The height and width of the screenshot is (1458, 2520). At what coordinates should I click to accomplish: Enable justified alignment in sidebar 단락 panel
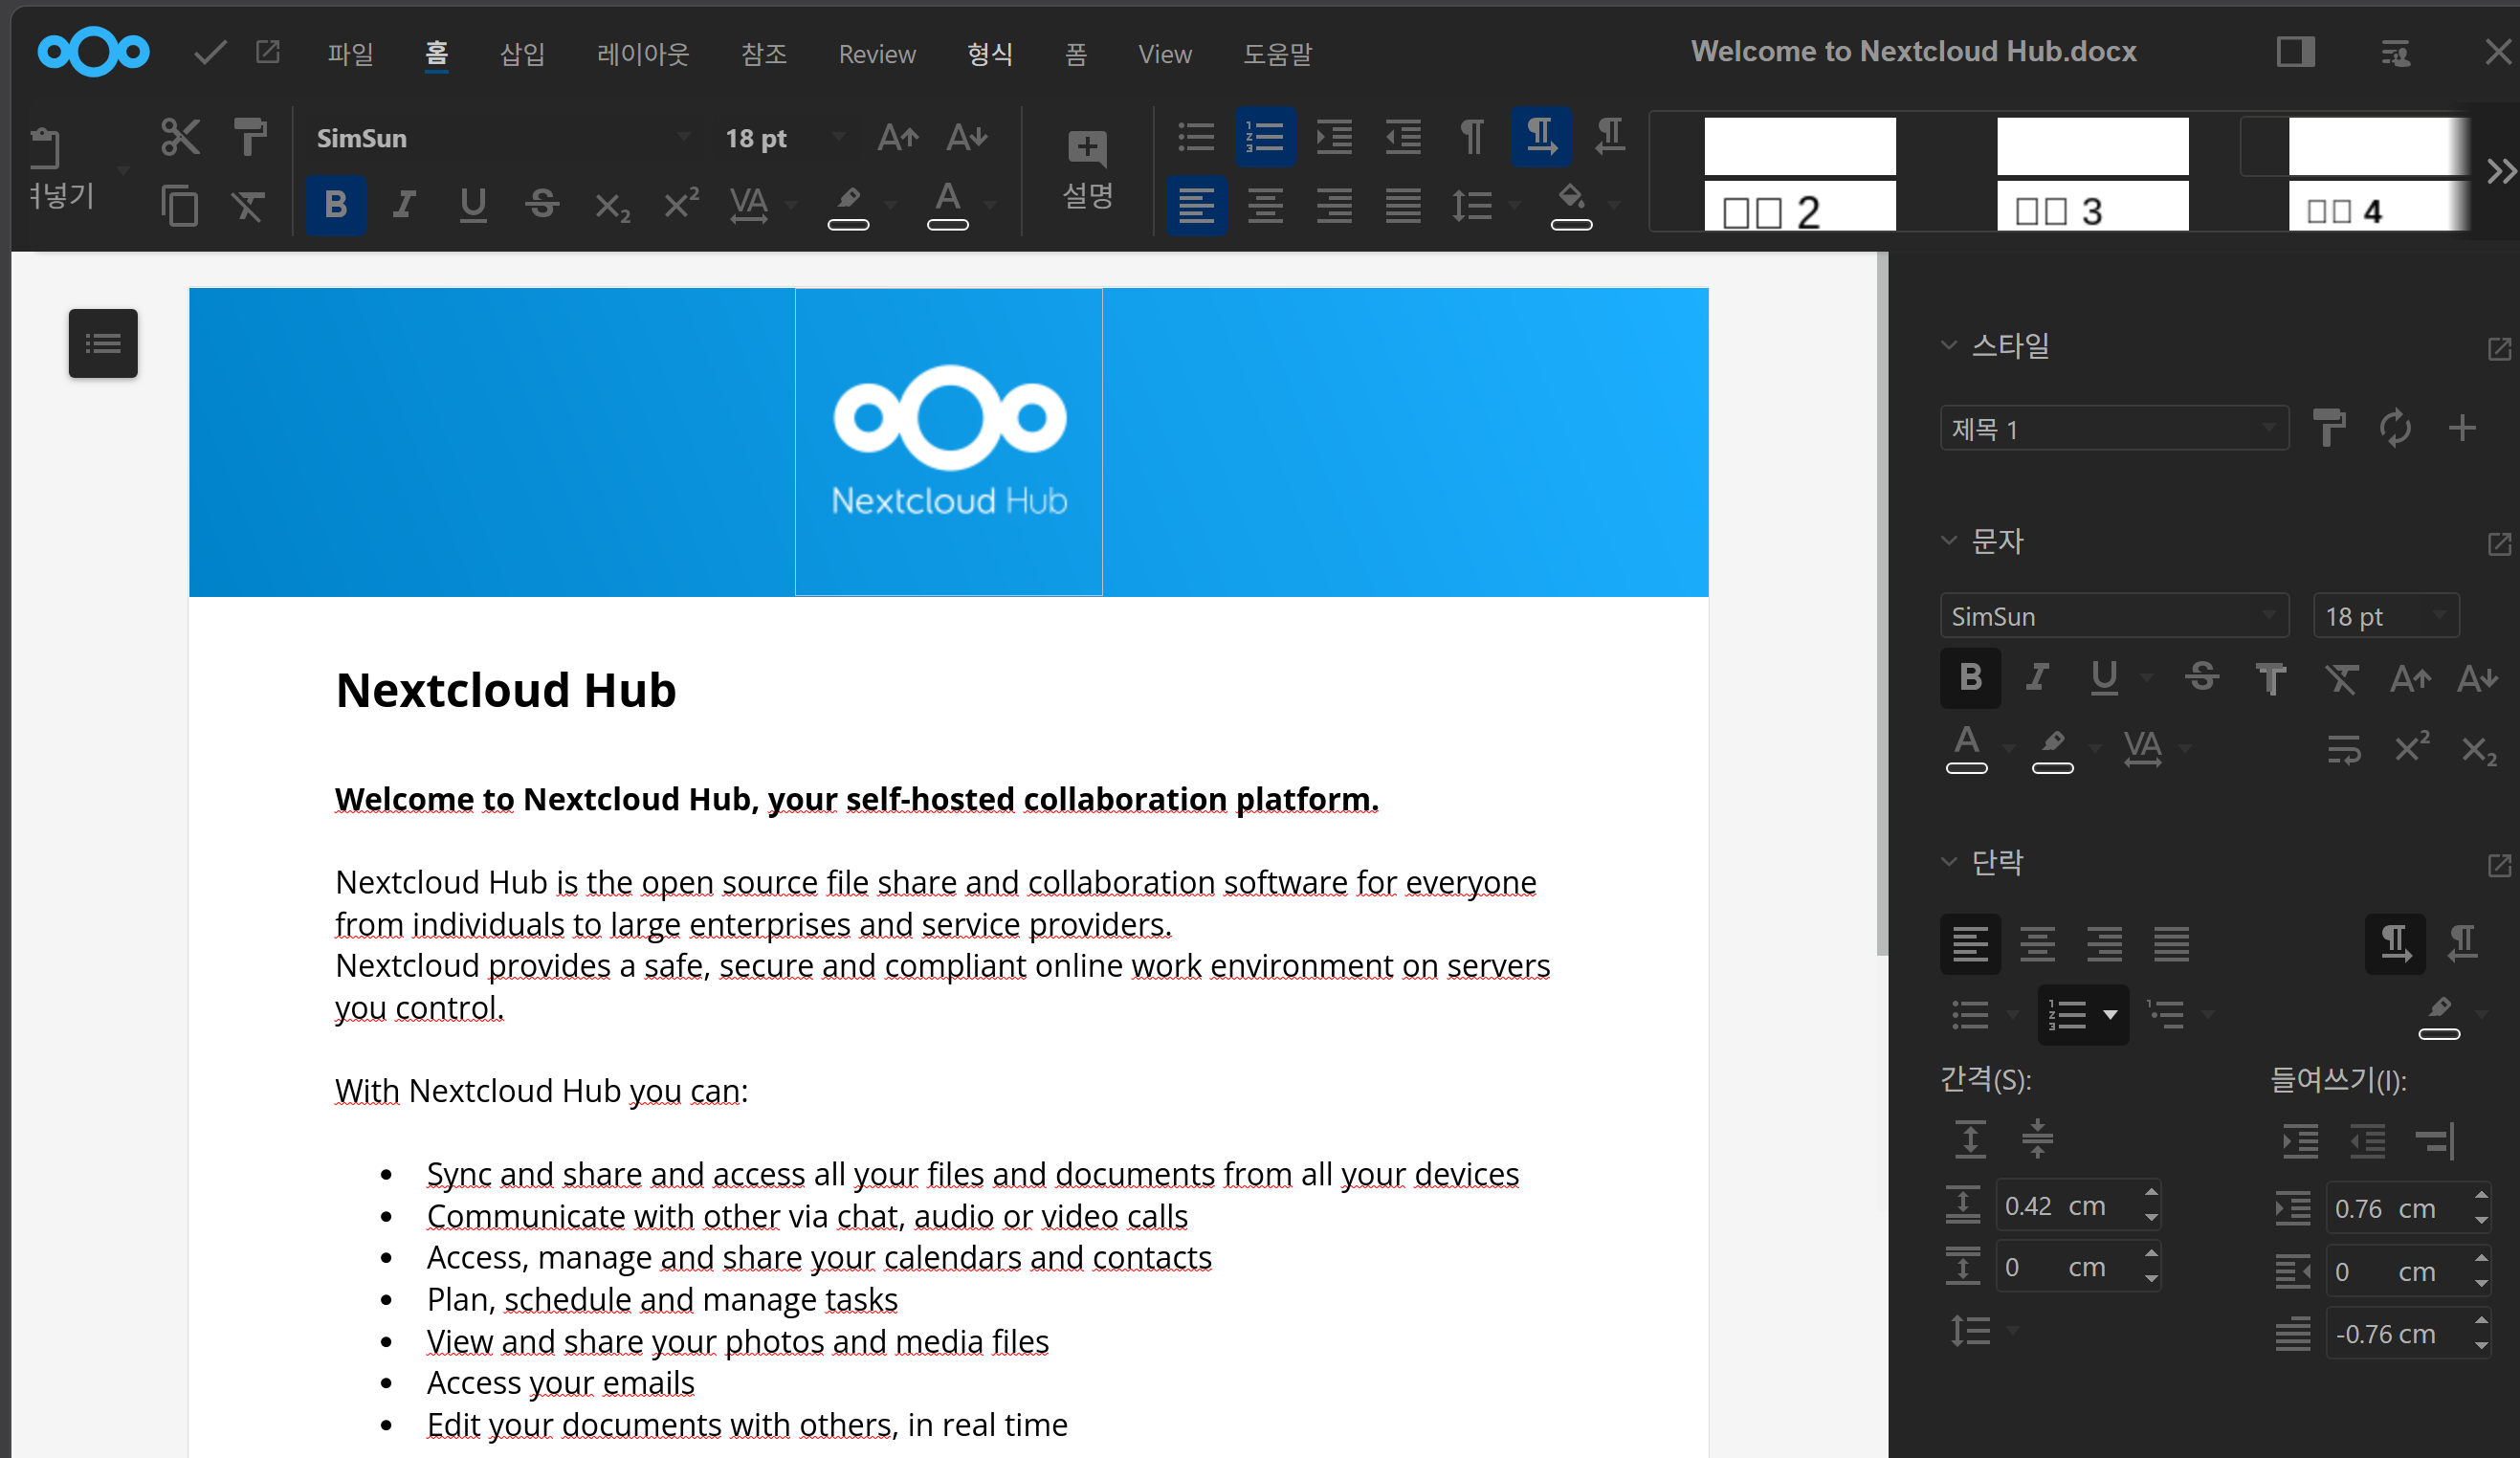coord(2171,943)
